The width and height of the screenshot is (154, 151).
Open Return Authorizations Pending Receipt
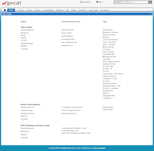pyautogui.click(x=27, y=110)
